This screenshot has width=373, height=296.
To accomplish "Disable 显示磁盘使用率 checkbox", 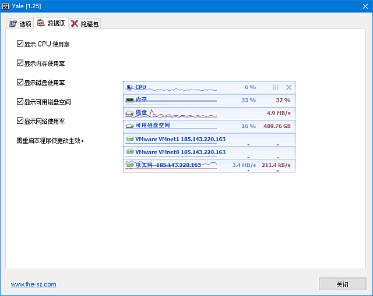I will tap(20, 83).
